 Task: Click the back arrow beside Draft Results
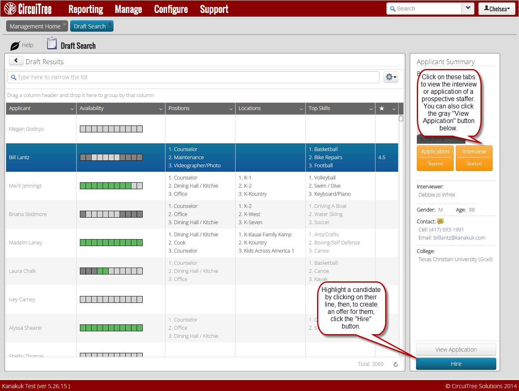tap(16, 60)
